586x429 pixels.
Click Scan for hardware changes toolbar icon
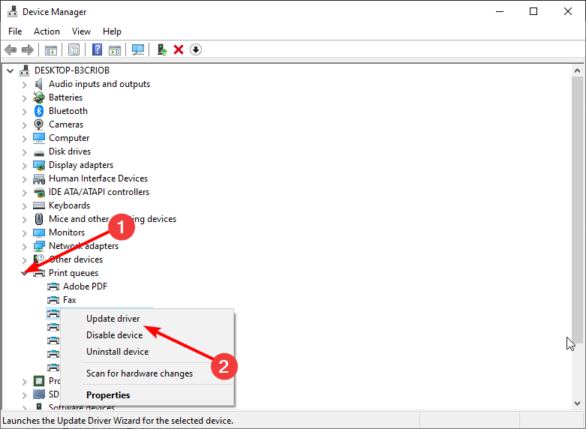tap(138, 49)
